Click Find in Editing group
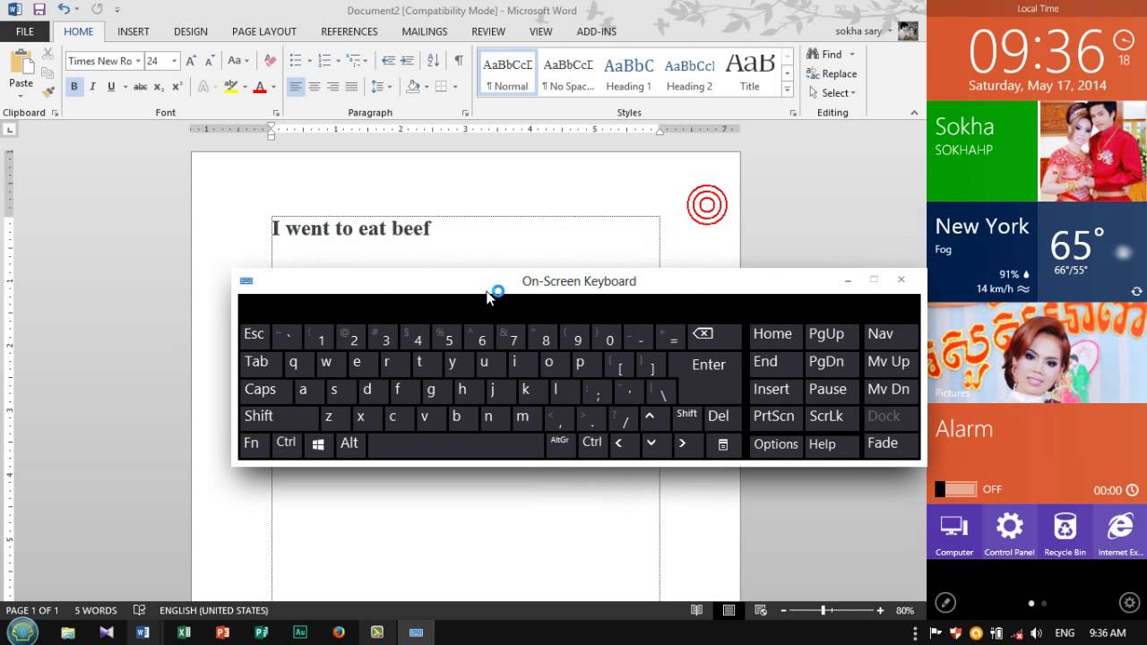This screenshot has height=645, width=1147. (x=825, y=55)
